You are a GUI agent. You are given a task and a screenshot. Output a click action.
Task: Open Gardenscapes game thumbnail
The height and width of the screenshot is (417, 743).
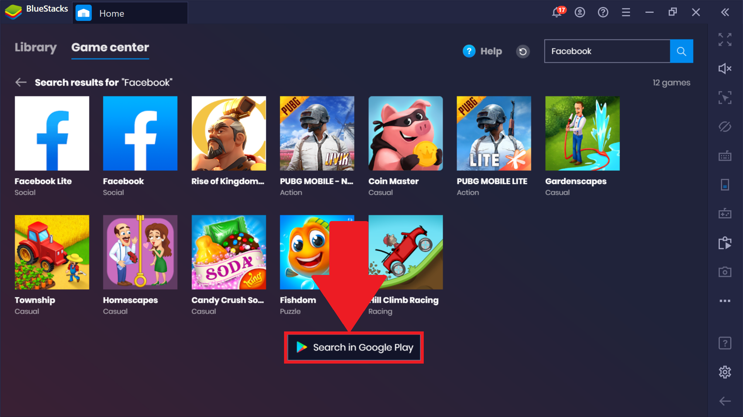(x=582, y=133)
